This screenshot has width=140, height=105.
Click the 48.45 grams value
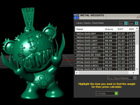[x=108, y=66]
